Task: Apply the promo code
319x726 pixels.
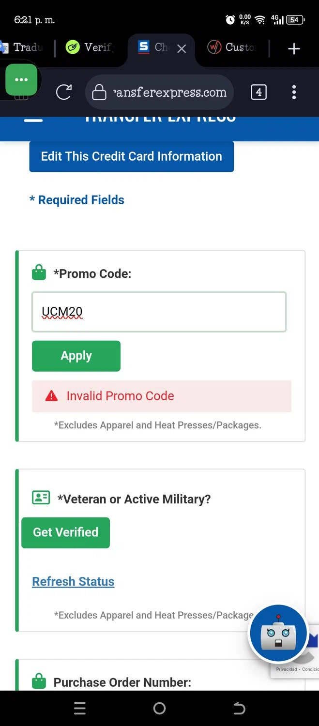Action: tap(76, 356)
